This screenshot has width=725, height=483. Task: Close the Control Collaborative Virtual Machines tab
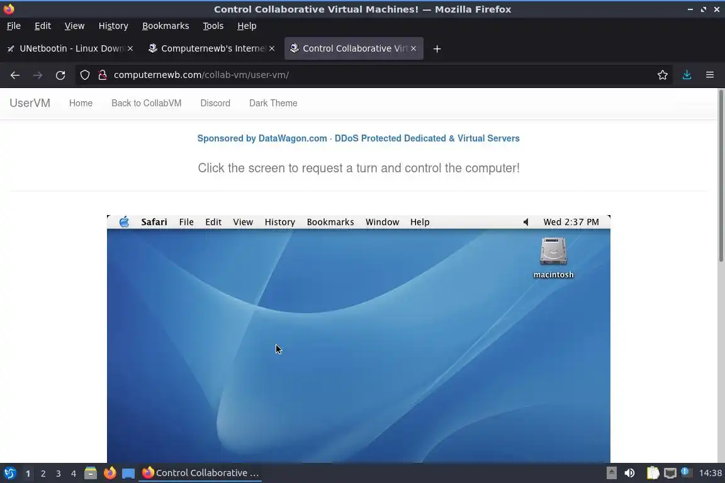pyautogui.click(x=413, y=48)
